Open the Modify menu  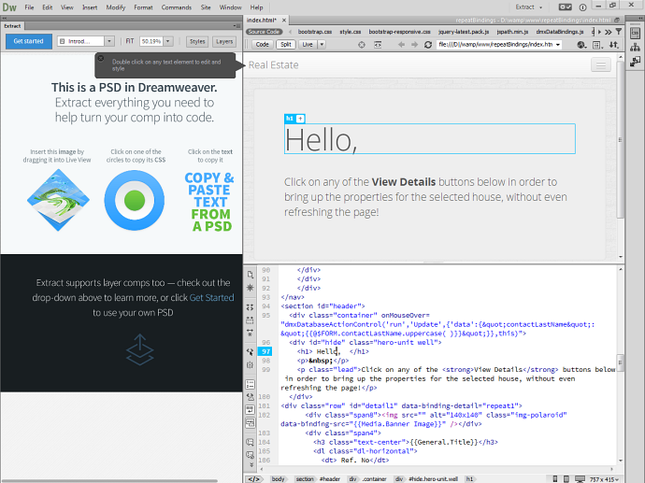[x=116, y=7]
